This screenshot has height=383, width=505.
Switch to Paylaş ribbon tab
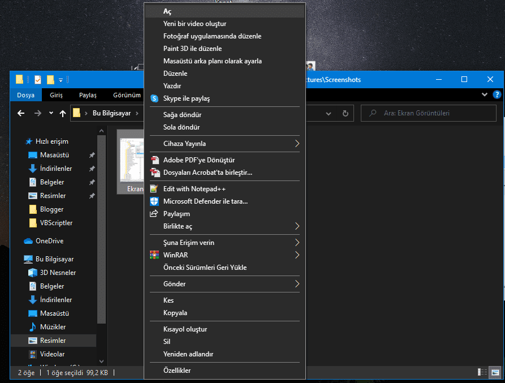point(88,95)
